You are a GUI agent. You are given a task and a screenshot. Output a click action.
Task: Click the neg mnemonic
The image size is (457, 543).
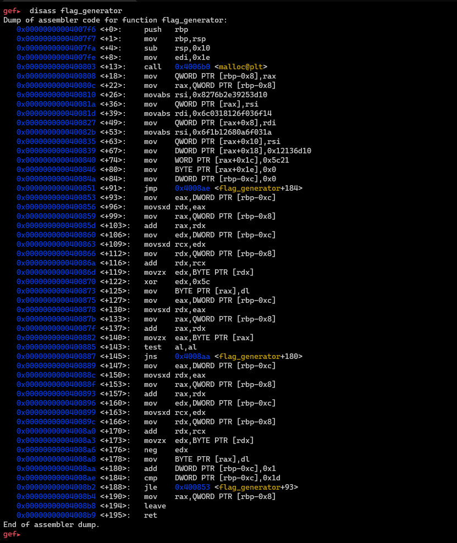click(151, 450)
